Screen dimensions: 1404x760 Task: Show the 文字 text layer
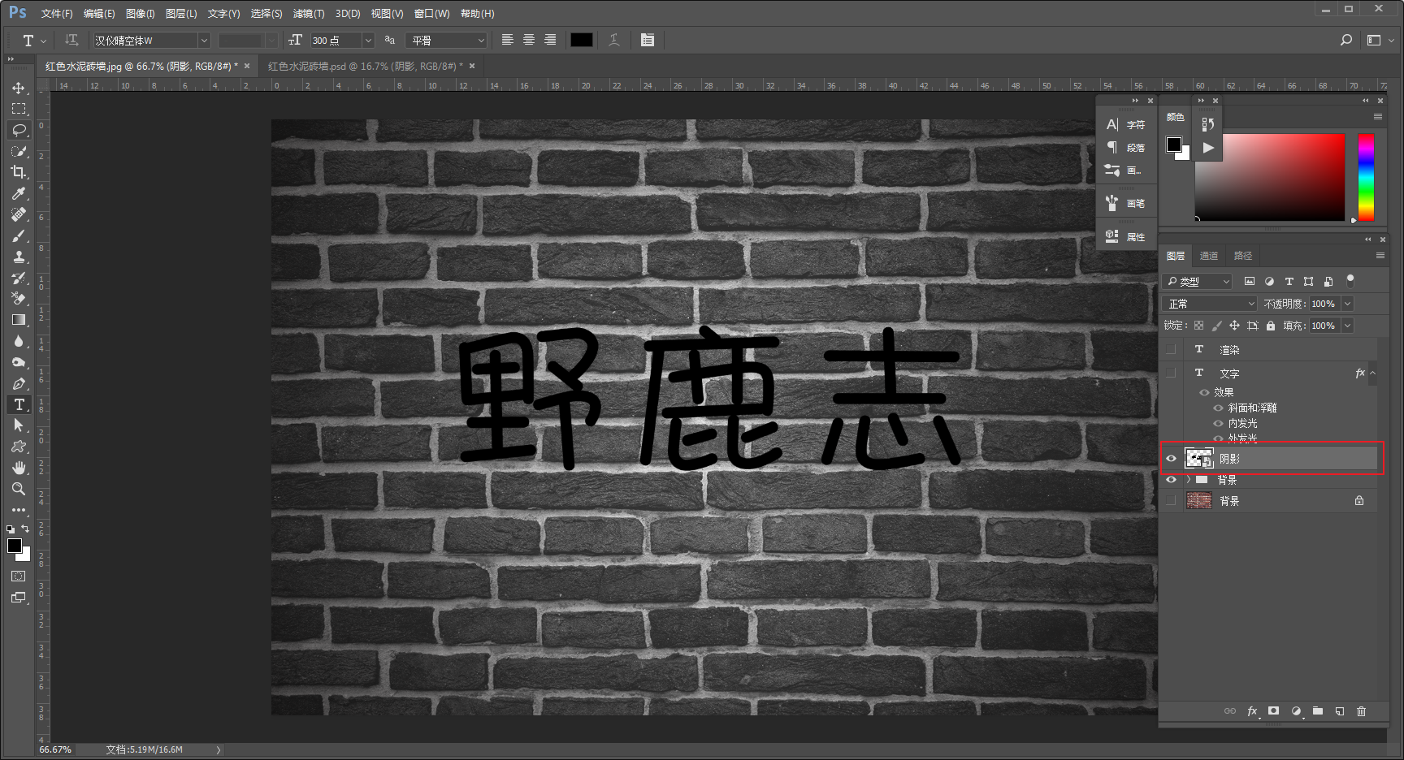[1171, 373]
